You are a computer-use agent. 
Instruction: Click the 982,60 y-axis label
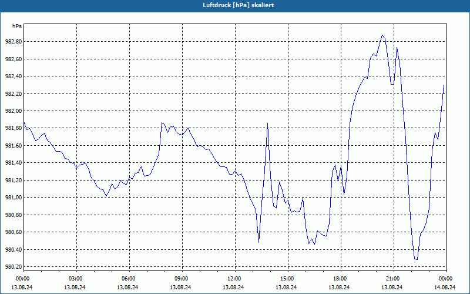(x=14, y=59)
